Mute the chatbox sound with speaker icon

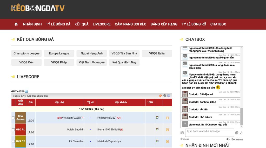[228, 139]
